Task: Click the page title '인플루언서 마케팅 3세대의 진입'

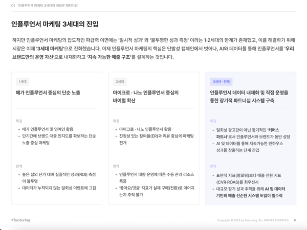Action: 55,24
